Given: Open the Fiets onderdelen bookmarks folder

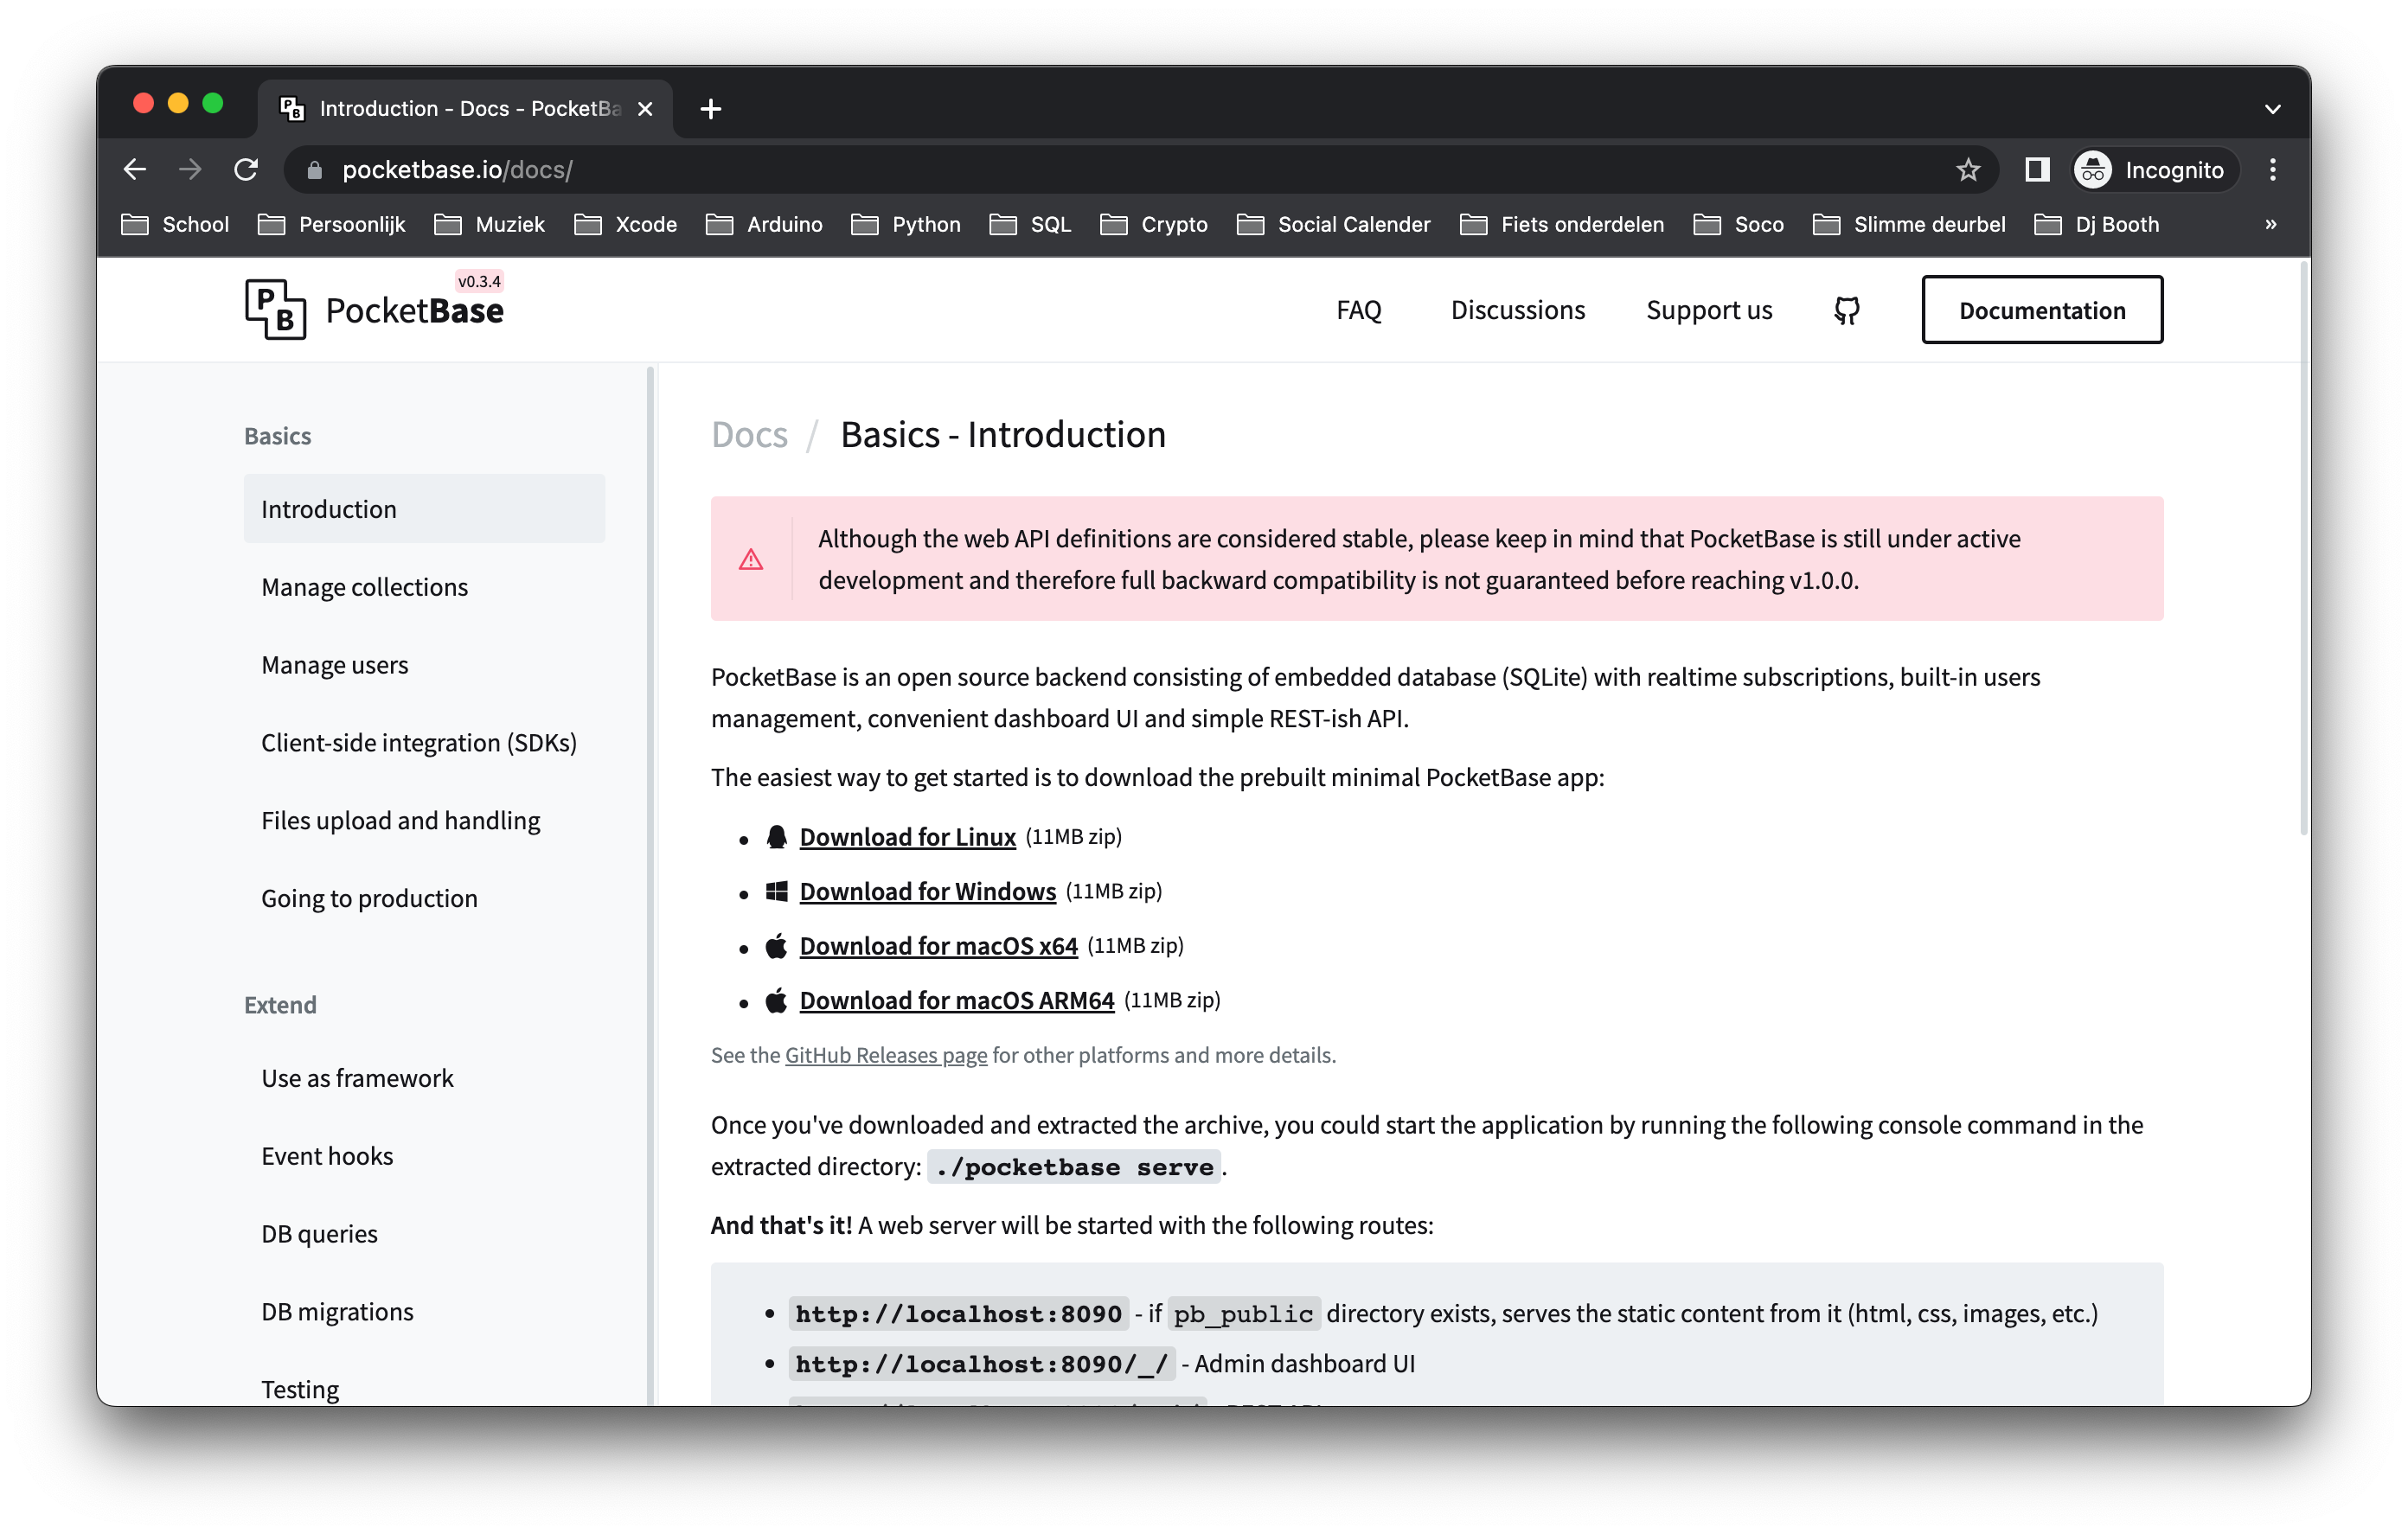Looking at the screenshot, I should pyautogui.click(x=1562, y=224).
